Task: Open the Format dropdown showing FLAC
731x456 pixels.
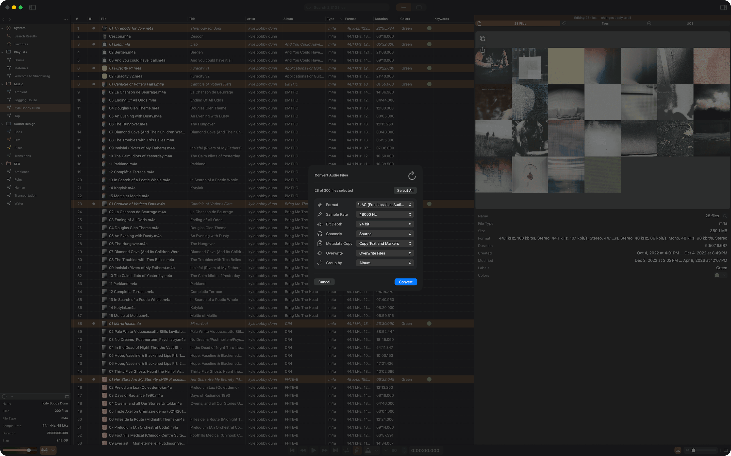Action: coord(385,204)
